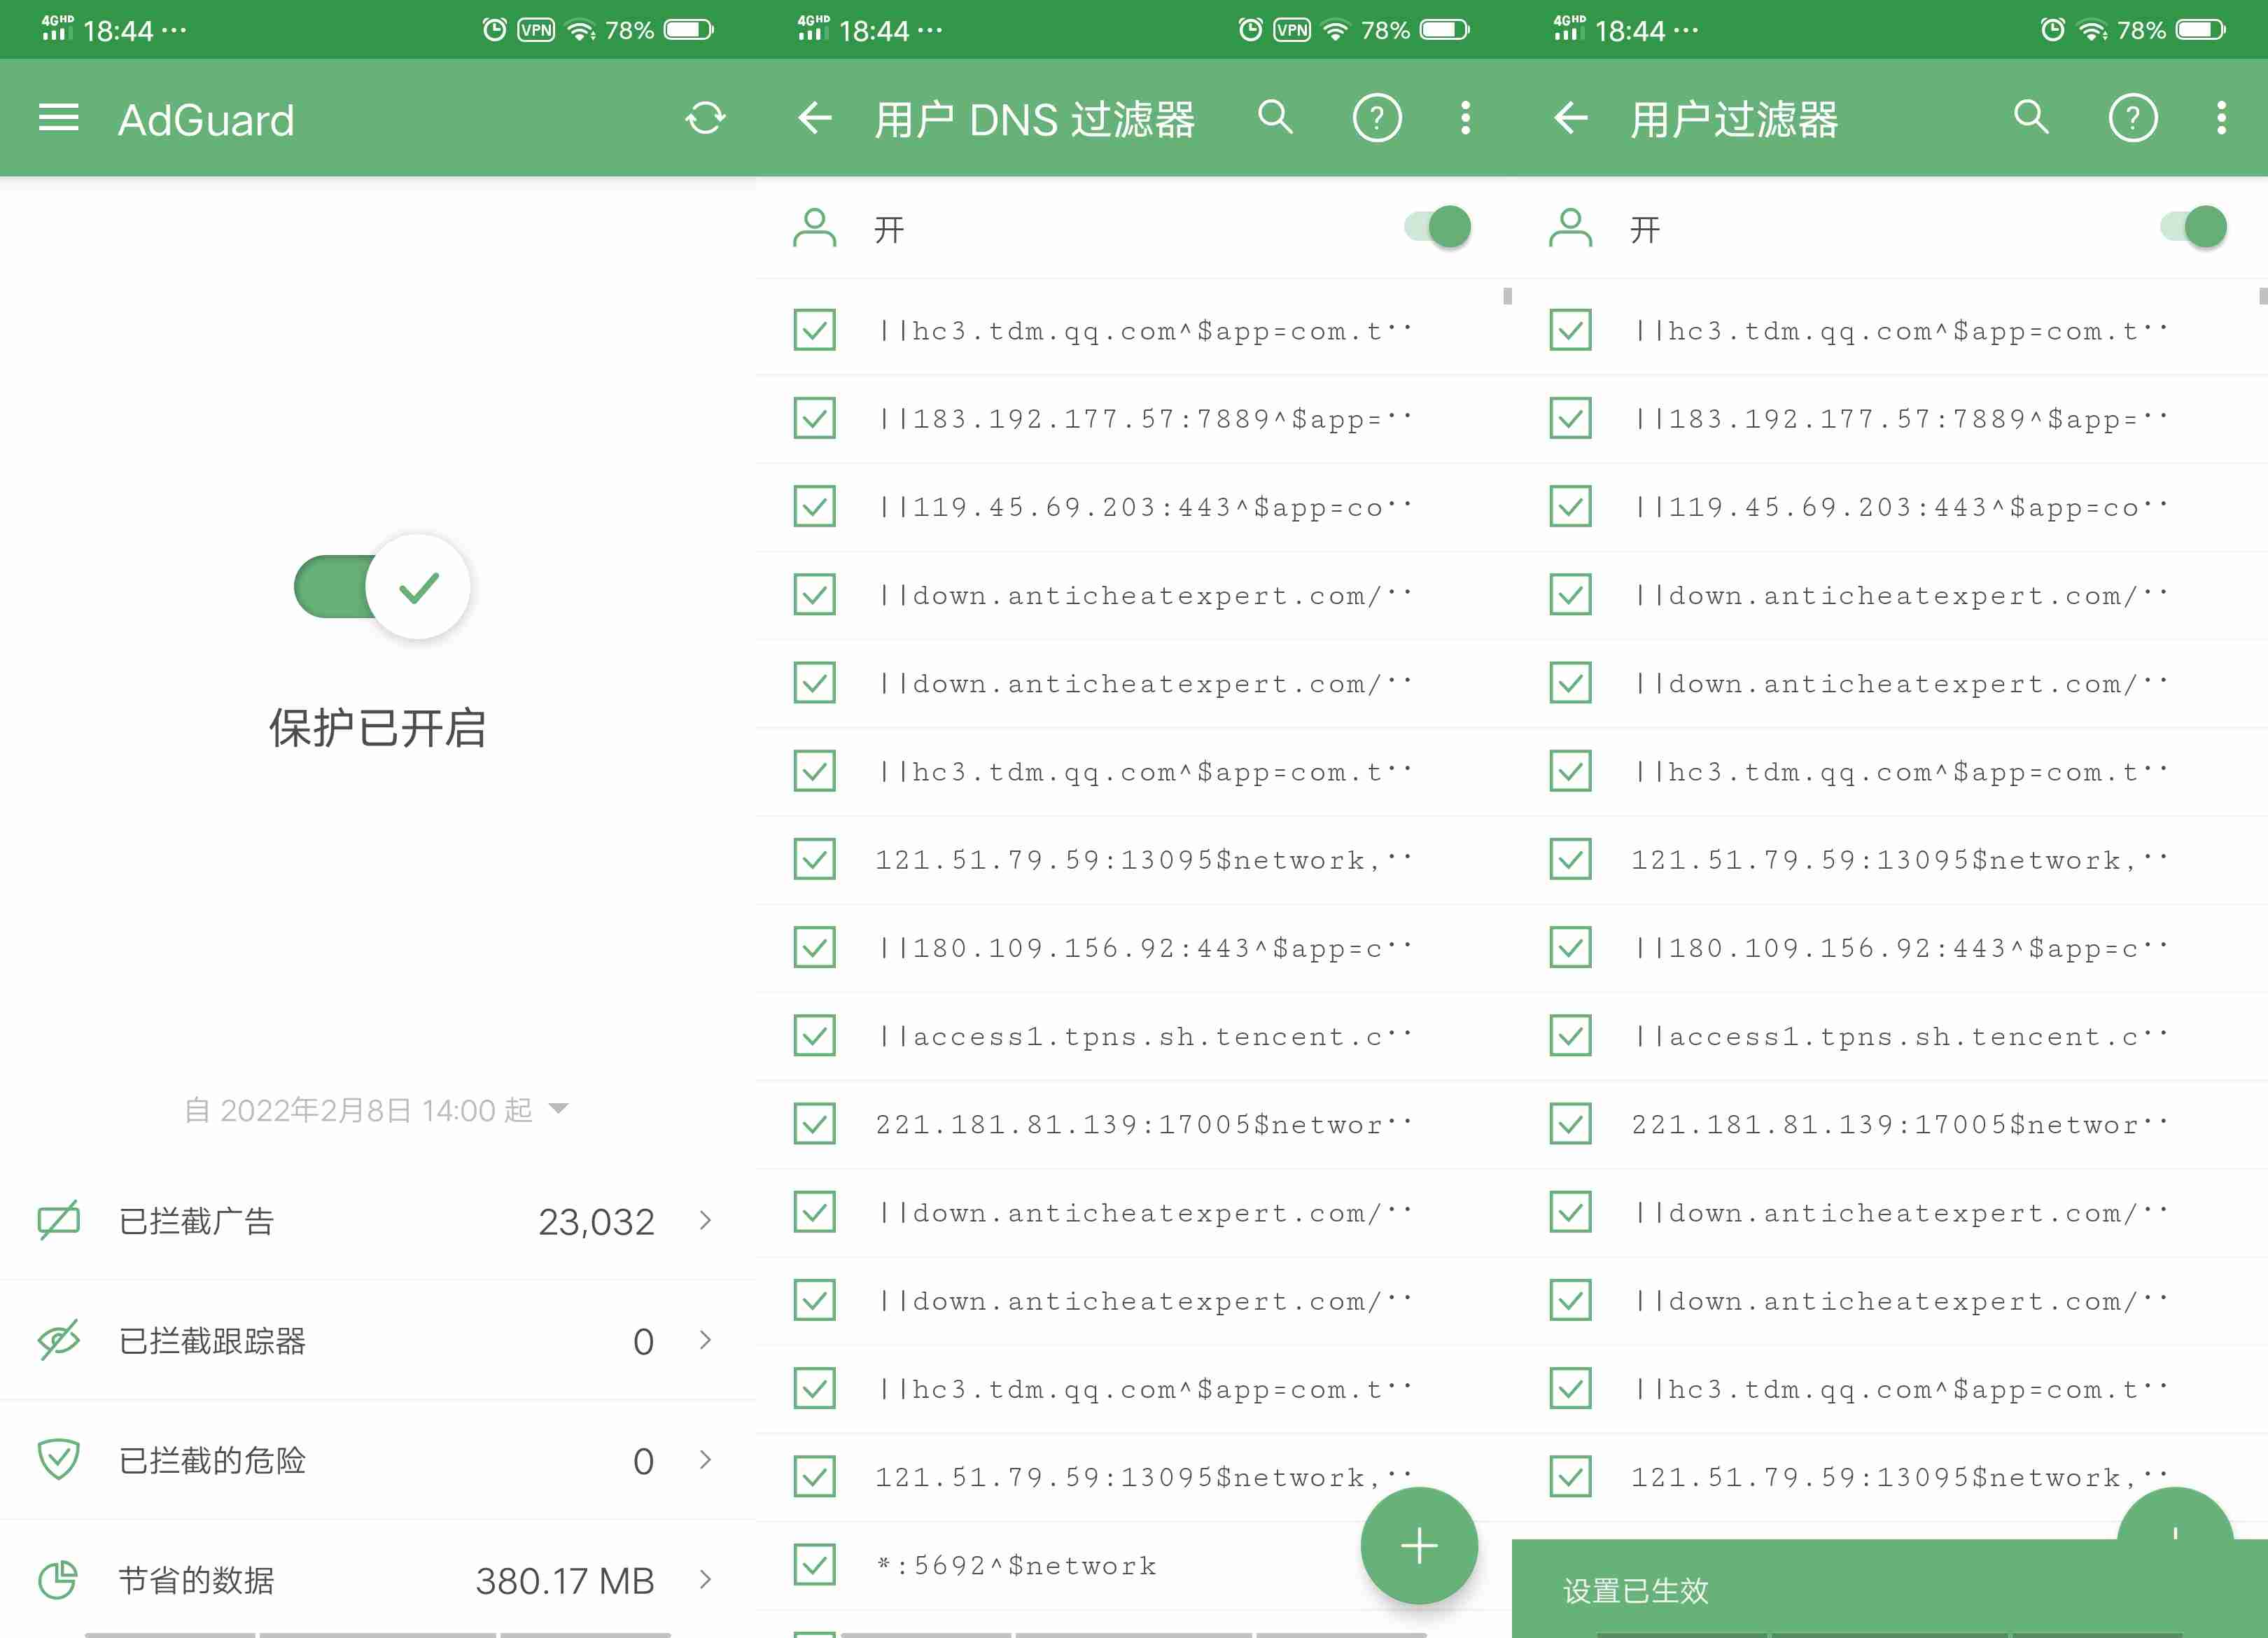The height and width of the screenshot is (1638, 2268).
Task: Search rules in 用户 DNS 过滤器
Action: pyautogui.click(x=1275, y=117)
